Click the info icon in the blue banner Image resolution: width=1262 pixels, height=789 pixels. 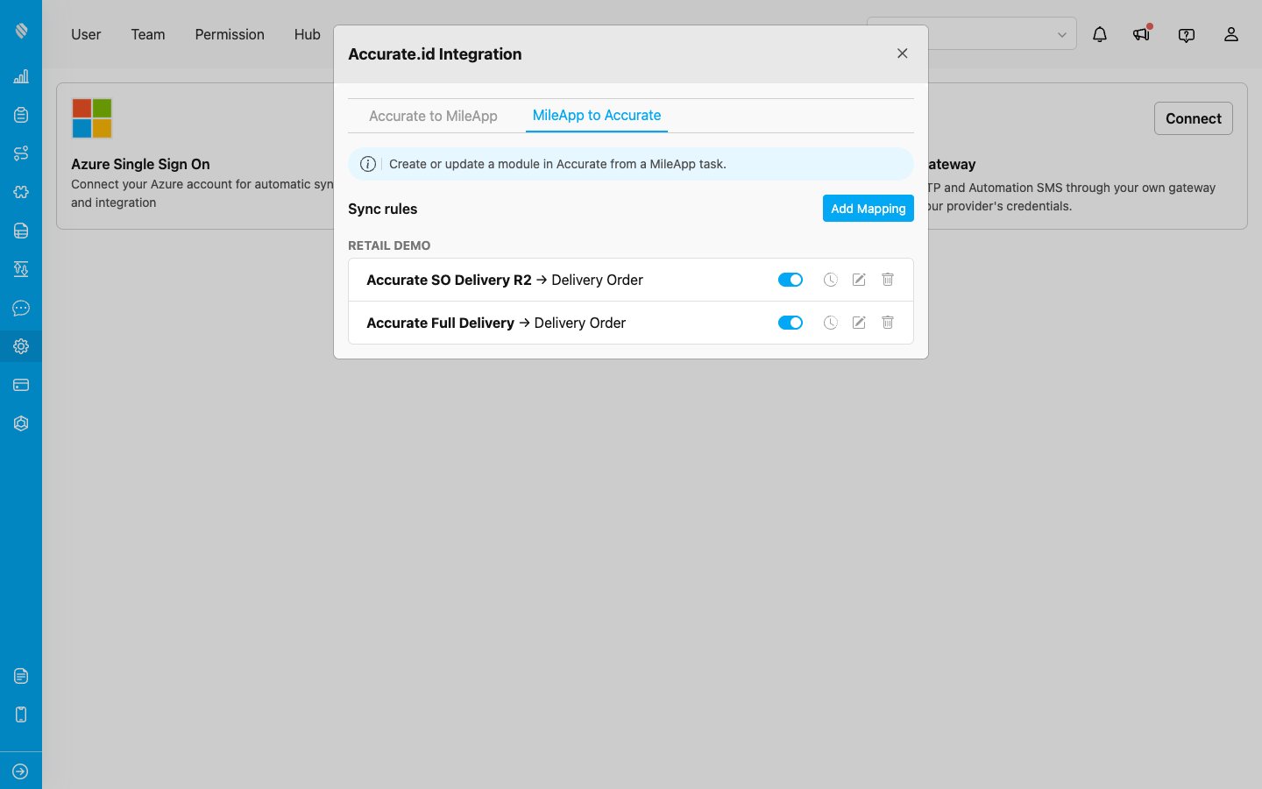368,164
